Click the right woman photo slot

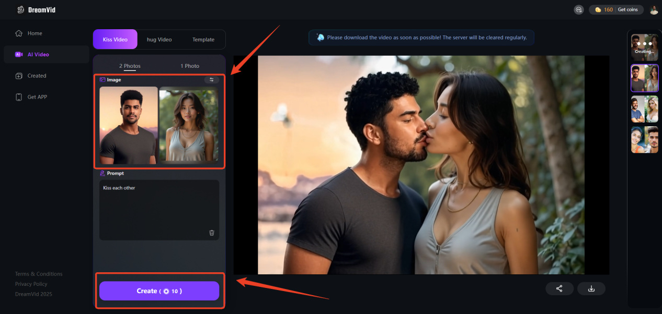189,125
